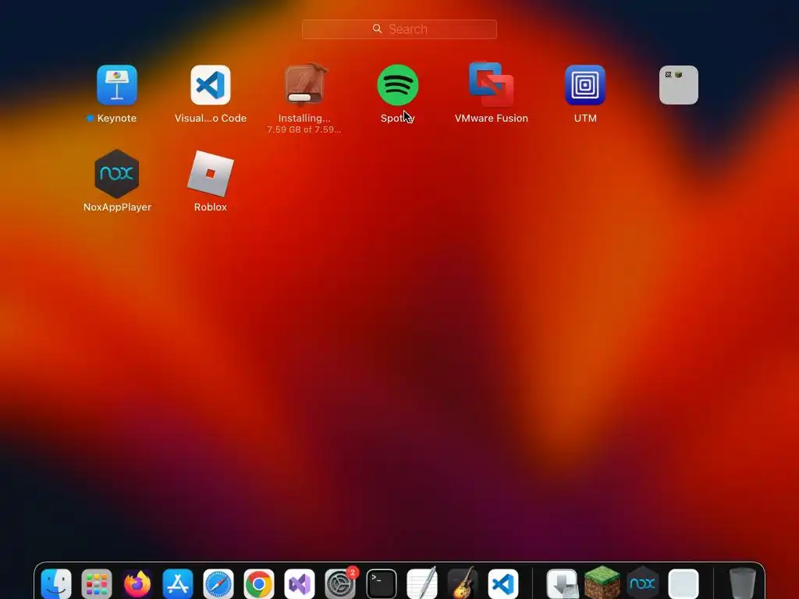The image size is (799, 599).
Task: Open the Trash in the Dock
Action: pyautogui.click(x=743, y=583)
